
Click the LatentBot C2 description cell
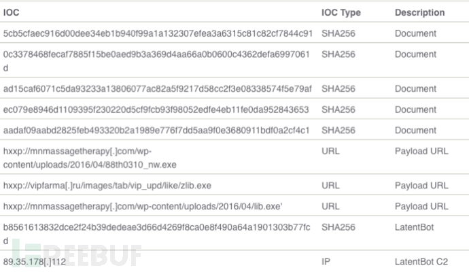pyautogui.click(x=421, y=262)
